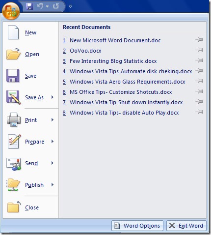Image resolution: width=211 pixels, height=235 pixels.
Task: Toggle pin for Windows Vista Aero Glass Requirements.docx
Action: coord(199,81)
